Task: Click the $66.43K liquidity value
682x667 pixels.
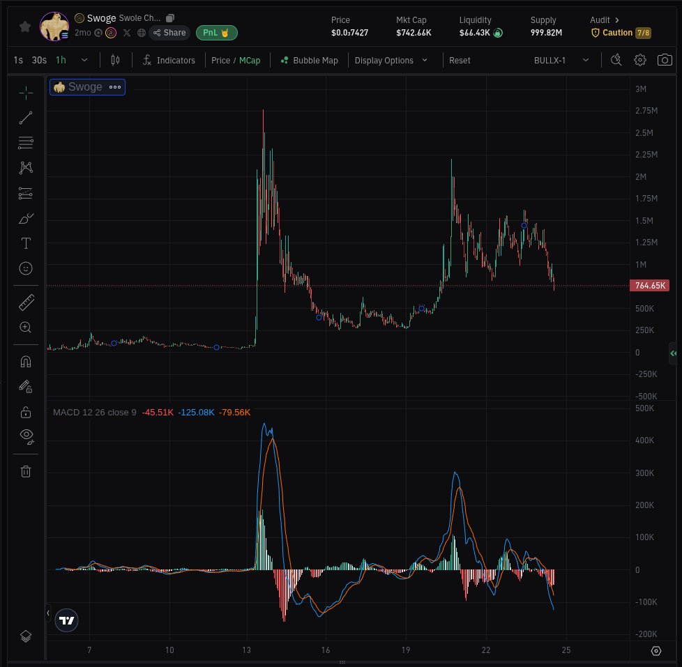Action: 474,33
